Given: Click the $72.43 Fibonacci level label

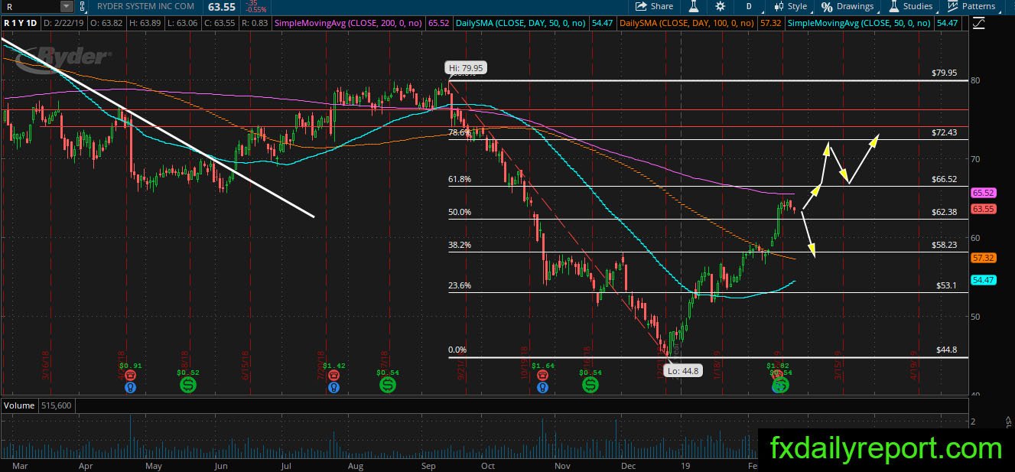Looking at the screenshot, I should coord(945,132).
